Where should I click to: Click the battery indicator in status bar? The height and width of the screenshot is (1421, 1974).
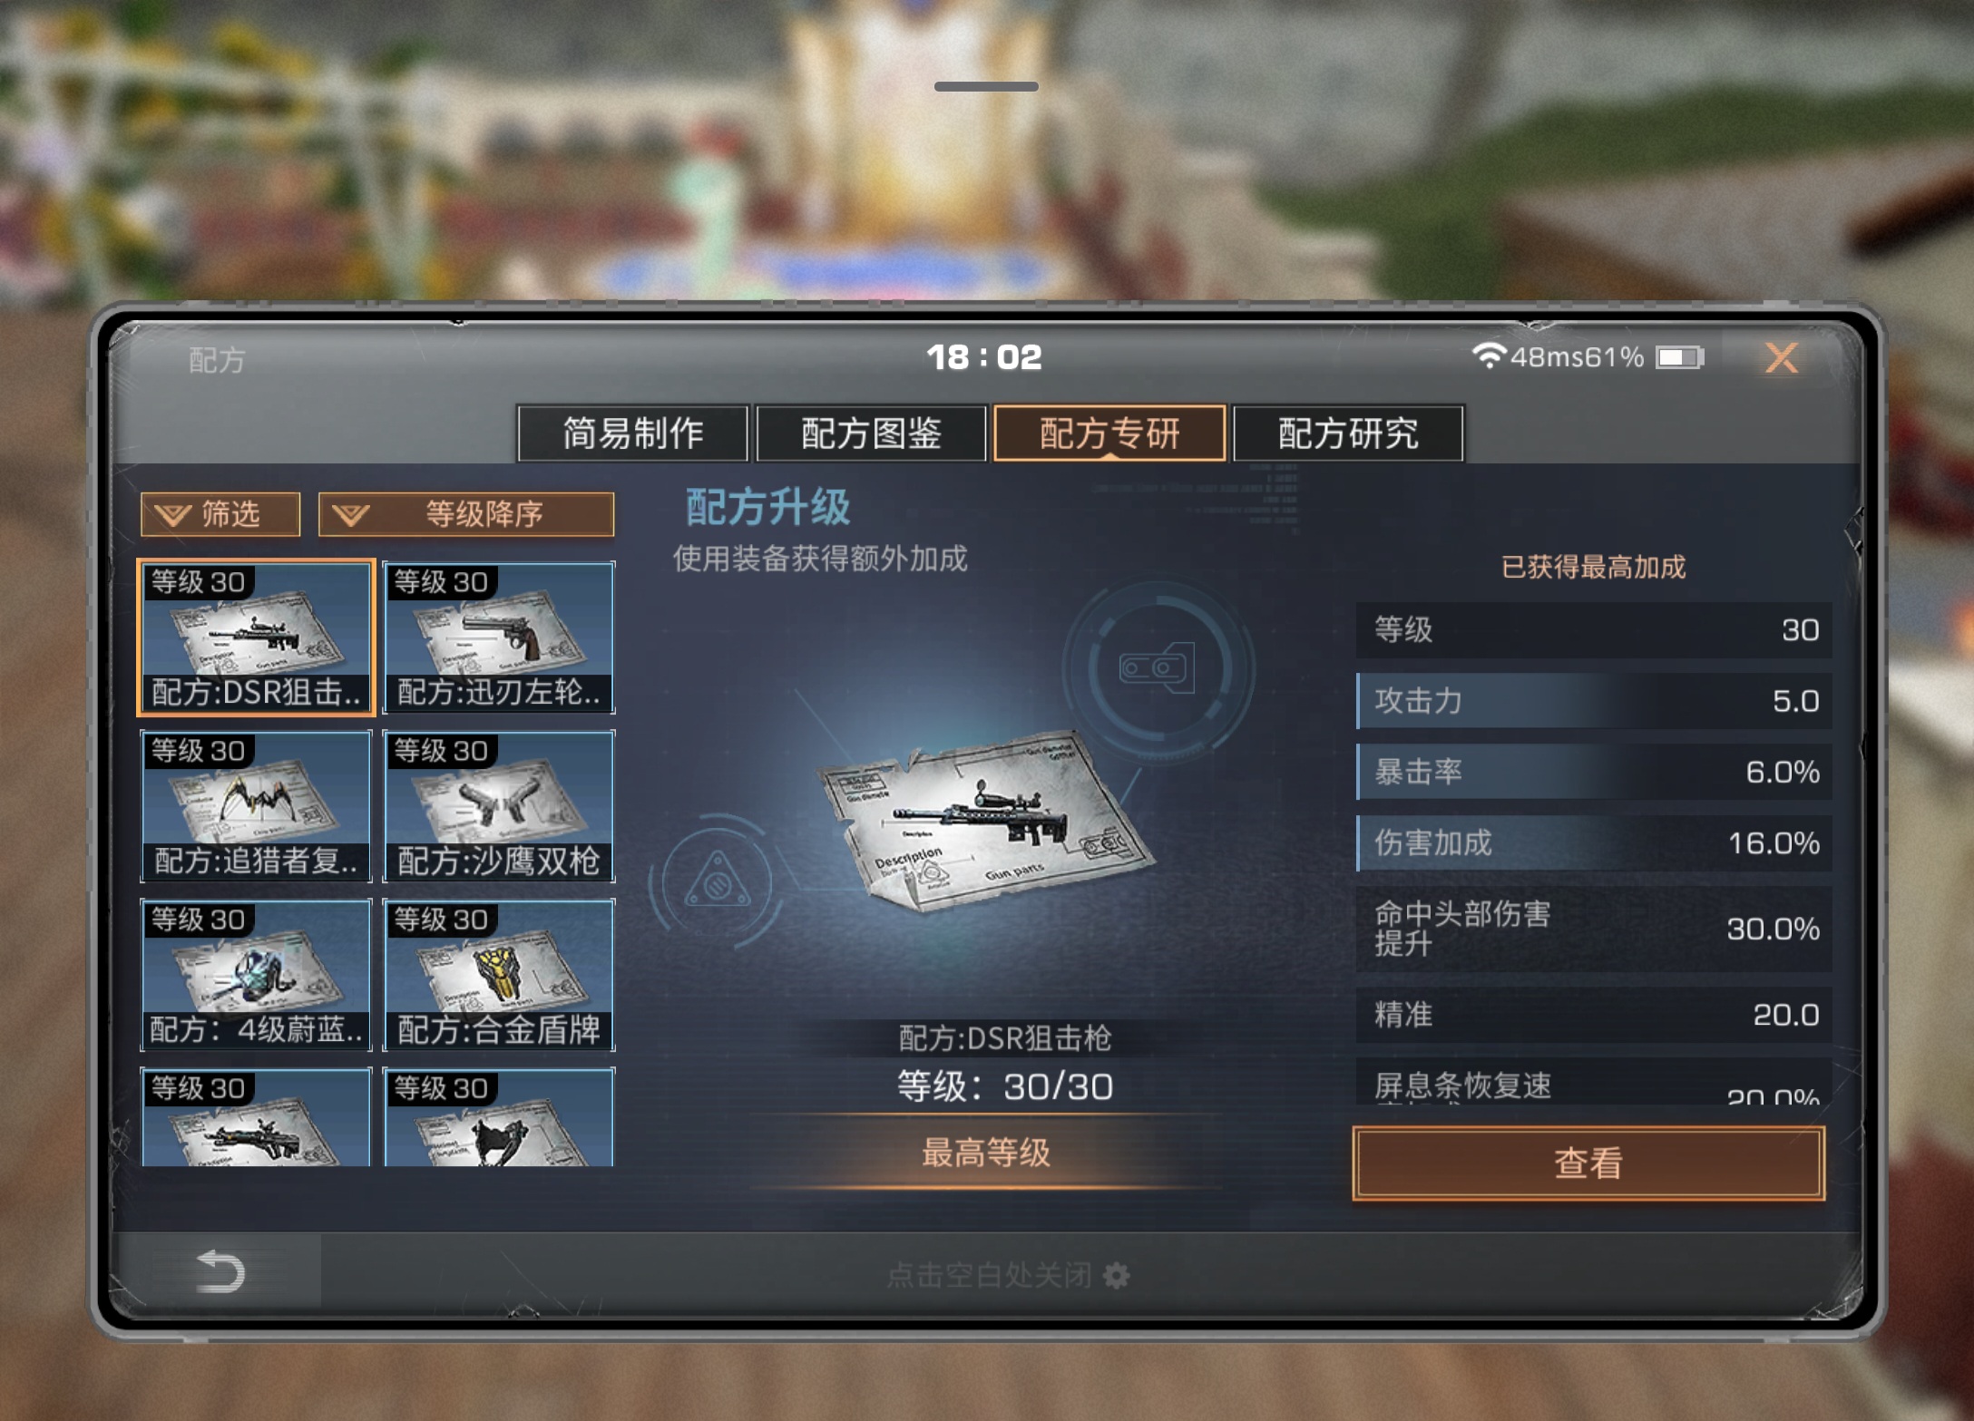pos(1680,357)
